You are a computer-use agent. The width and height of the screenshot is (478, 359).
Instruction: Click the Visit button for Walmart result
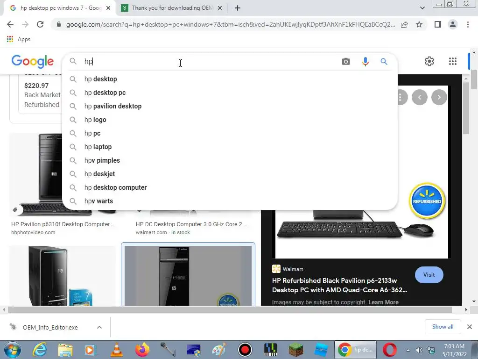point(429,275)
